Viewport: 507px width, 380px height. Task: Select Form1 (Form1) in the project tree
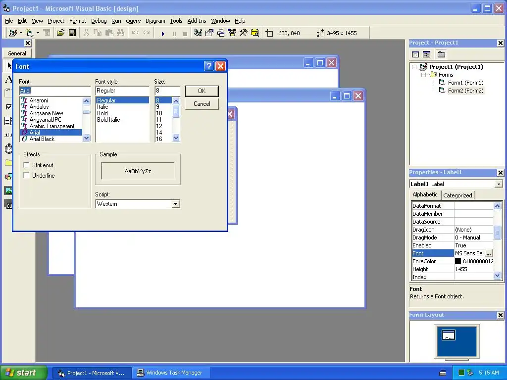pos(465,83)
